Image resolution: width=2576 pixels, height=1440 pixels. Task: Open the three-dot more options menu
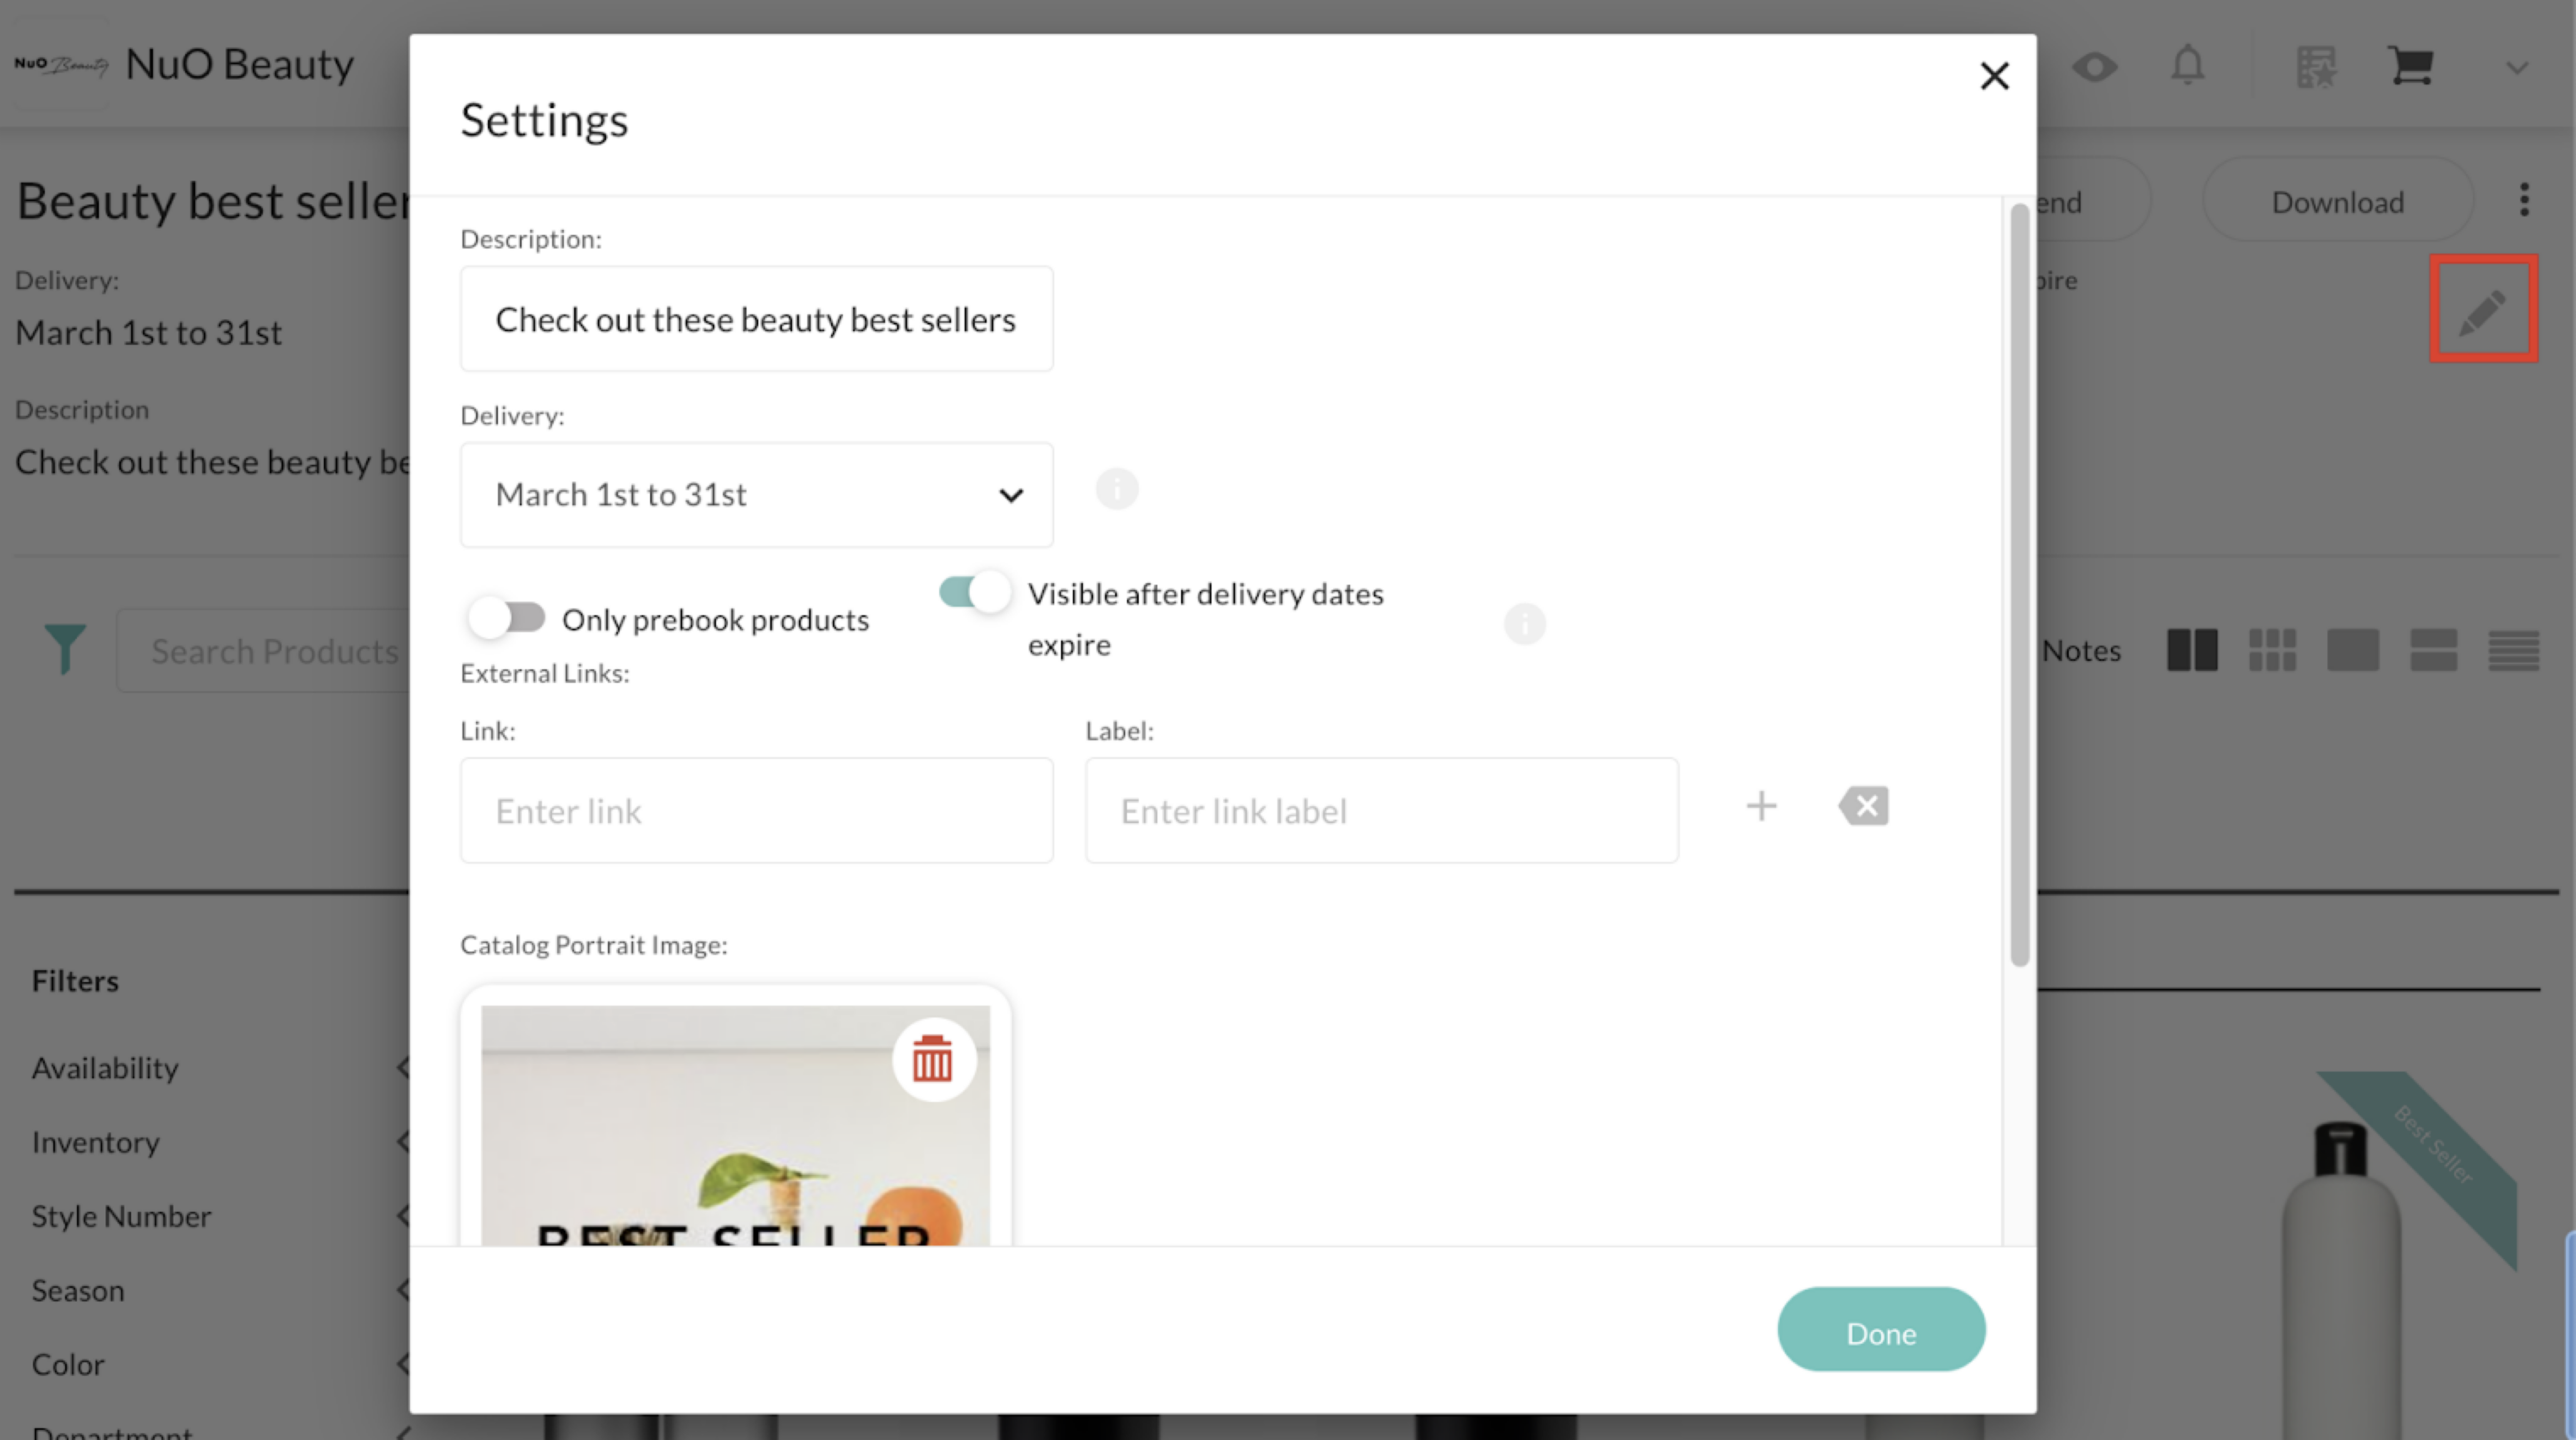click(2524, 200)
